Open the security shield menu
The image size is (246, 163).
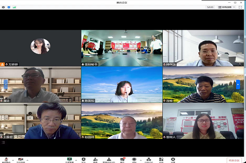point(84,160)
